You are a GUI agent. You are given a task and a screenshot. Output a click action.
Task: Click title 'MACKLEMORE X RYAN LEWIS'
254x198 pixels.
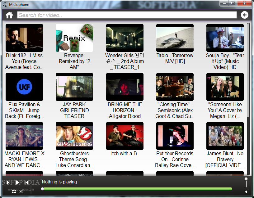click(24, 159)
